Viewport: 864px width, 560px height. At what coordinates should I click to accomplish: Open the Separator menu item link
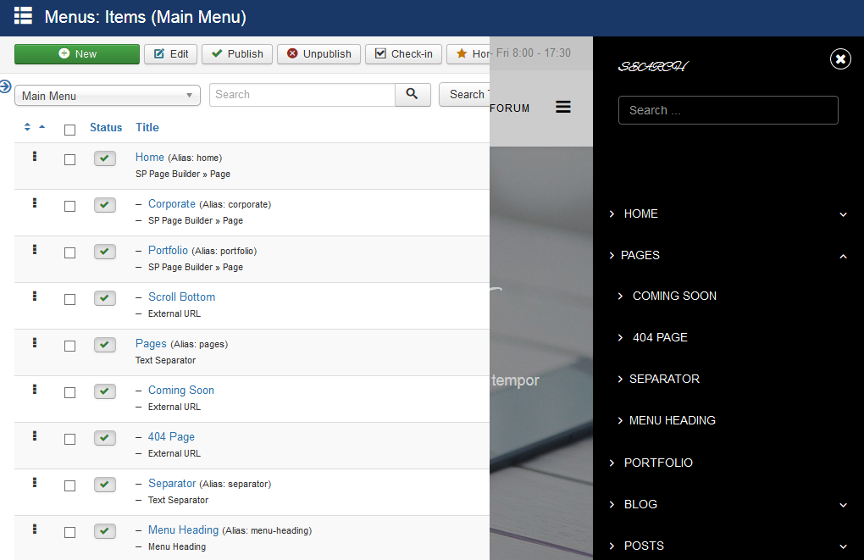coord(172,484)
